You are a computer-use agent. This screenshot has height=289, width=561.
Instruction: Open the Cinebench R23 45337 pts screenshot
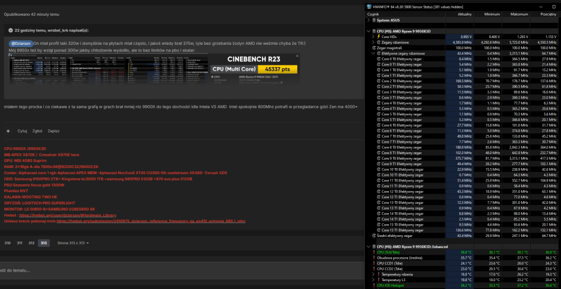tap(254, 69)
